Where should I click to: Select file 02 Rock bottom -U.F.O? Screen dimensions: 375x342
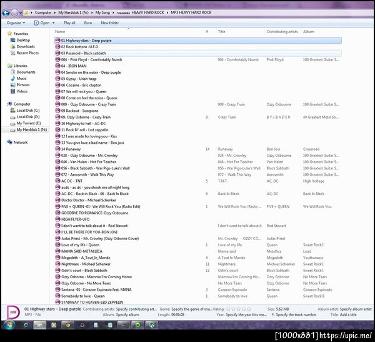coord(79,47)
